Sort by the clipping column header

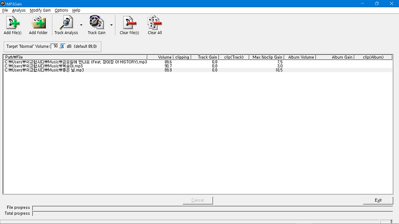pos(182,57)
